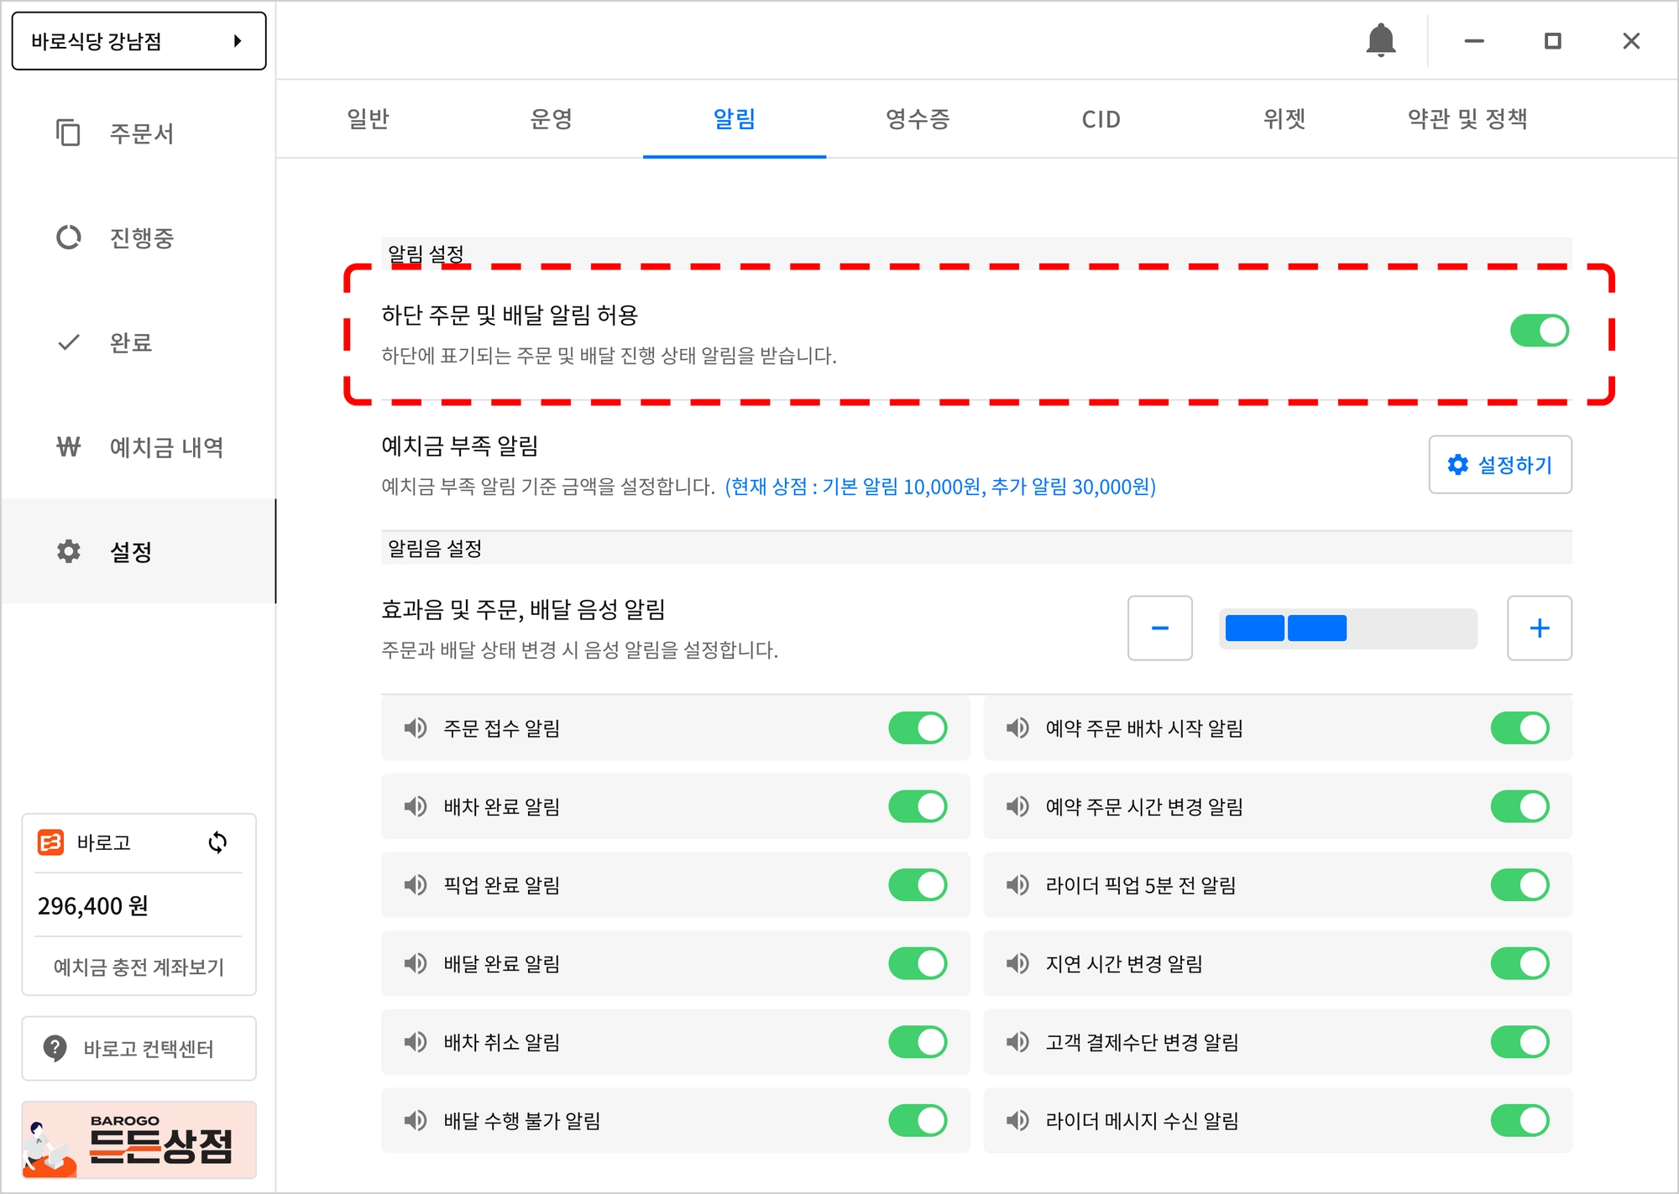Decrease alert volume with minus button

point(1159,628)
